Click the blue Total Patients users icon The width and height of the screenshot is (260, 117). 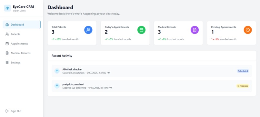pos(88,30)
